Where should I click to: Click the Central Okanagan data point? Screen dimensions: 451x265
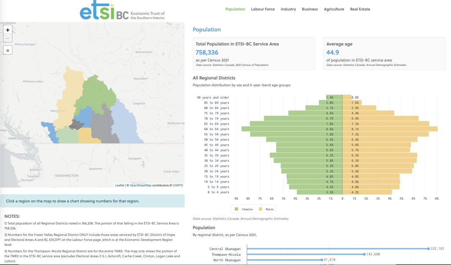click(428, 249)
